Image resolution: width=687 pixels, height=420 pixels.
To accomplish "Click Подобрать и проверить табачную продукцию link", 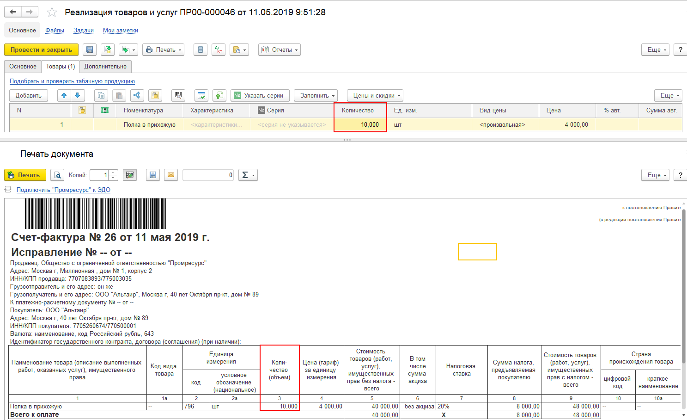I will (x=72, y=81).
